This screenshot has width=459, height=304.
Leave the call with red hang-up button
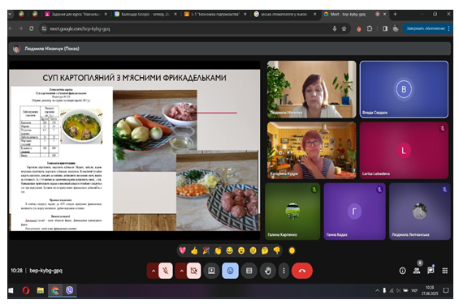(302, 271)
